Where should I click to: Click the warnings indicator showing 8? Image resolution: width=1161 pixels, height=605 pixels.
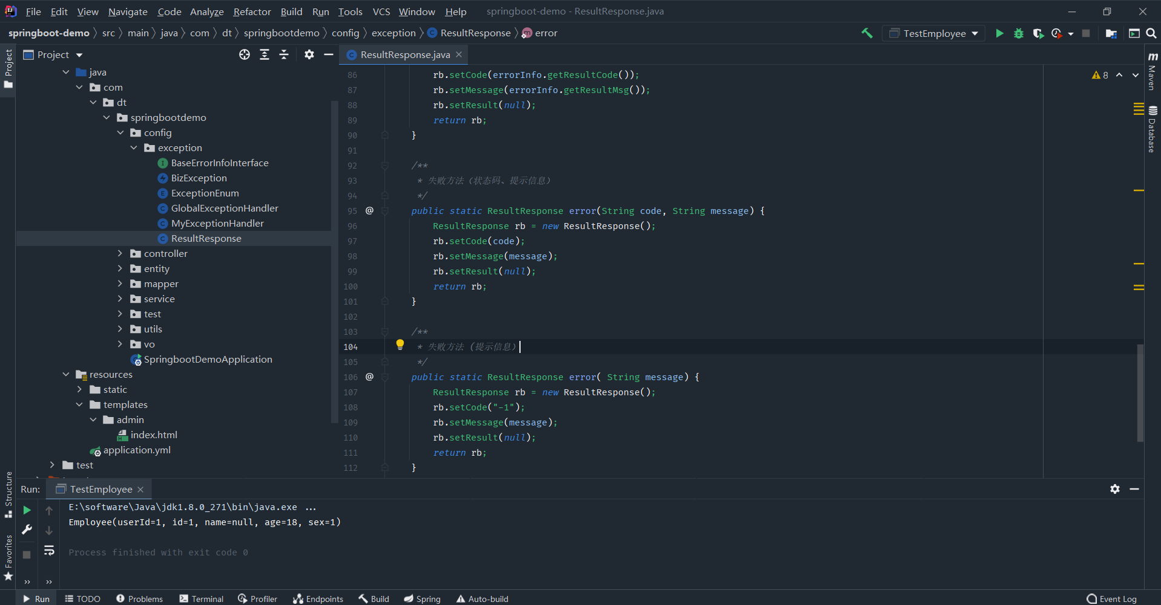1100,75
